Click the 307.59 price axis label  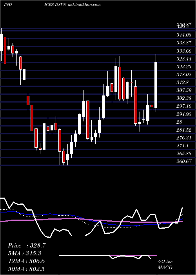[x=184, y=90]
